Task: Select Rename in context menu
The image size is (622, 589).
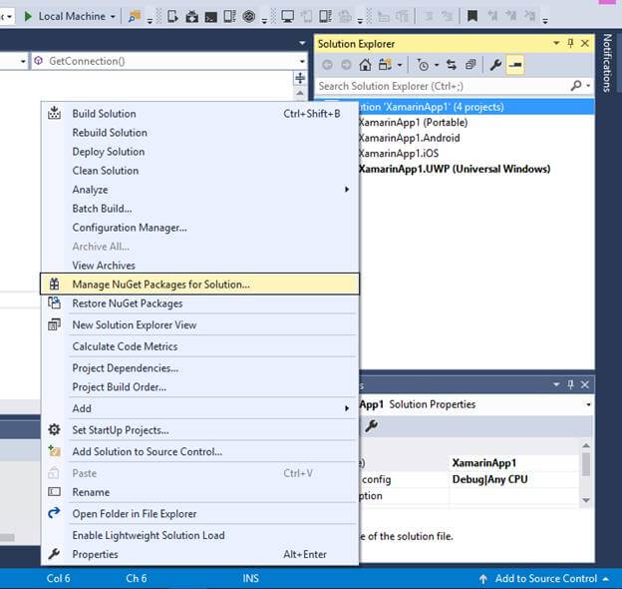Action: pos(200,492)
